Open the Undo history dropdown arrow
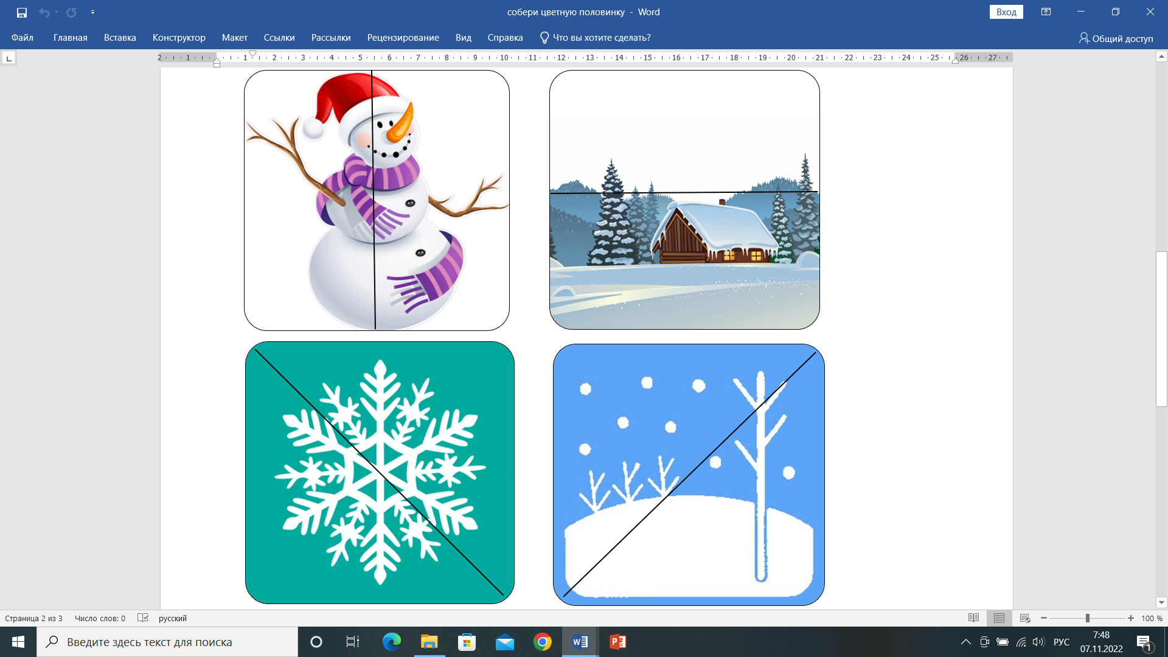This screenshot has height=657, width=1168. (x=57, y=12)
